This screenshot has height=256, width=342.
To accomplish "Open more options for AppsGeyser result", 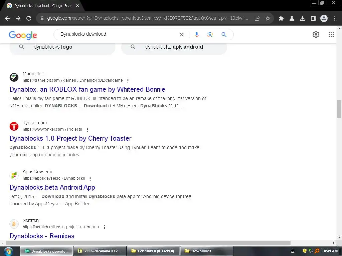I will coord(90,179).
